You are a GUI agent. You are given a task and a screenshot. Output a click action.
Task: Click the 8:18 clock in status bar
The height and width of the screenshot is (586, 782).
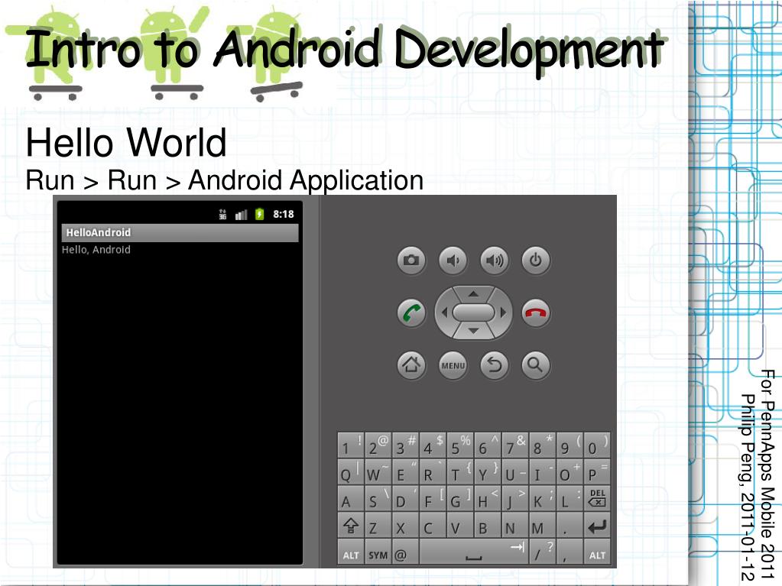coord(284,214)
